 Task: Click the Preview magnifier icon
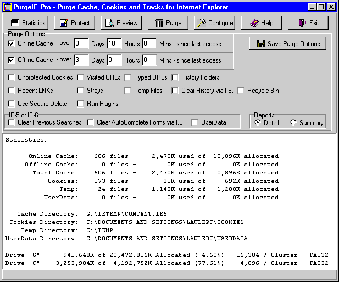(x=110, y=23)
